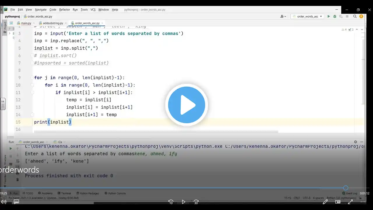
Task: Click the print(inplist) code line
Action: point(53,122)
